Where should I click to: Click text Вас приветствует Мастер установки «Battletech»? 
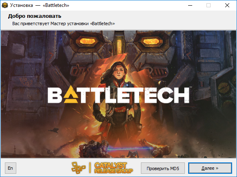tap(64, 23)
